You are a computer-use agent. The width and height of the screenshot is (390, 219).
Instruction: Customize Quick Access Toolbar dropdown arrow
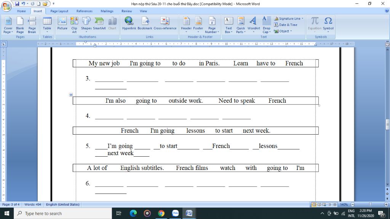click(53, 4)
